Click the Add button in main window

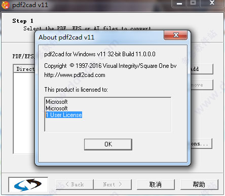tap(202, 69)
